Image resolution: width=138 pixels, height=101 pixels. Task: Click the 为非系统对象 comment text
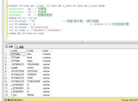click(120, 24)
